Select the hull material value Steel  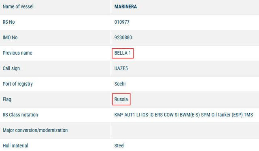(x=119, y=146)
